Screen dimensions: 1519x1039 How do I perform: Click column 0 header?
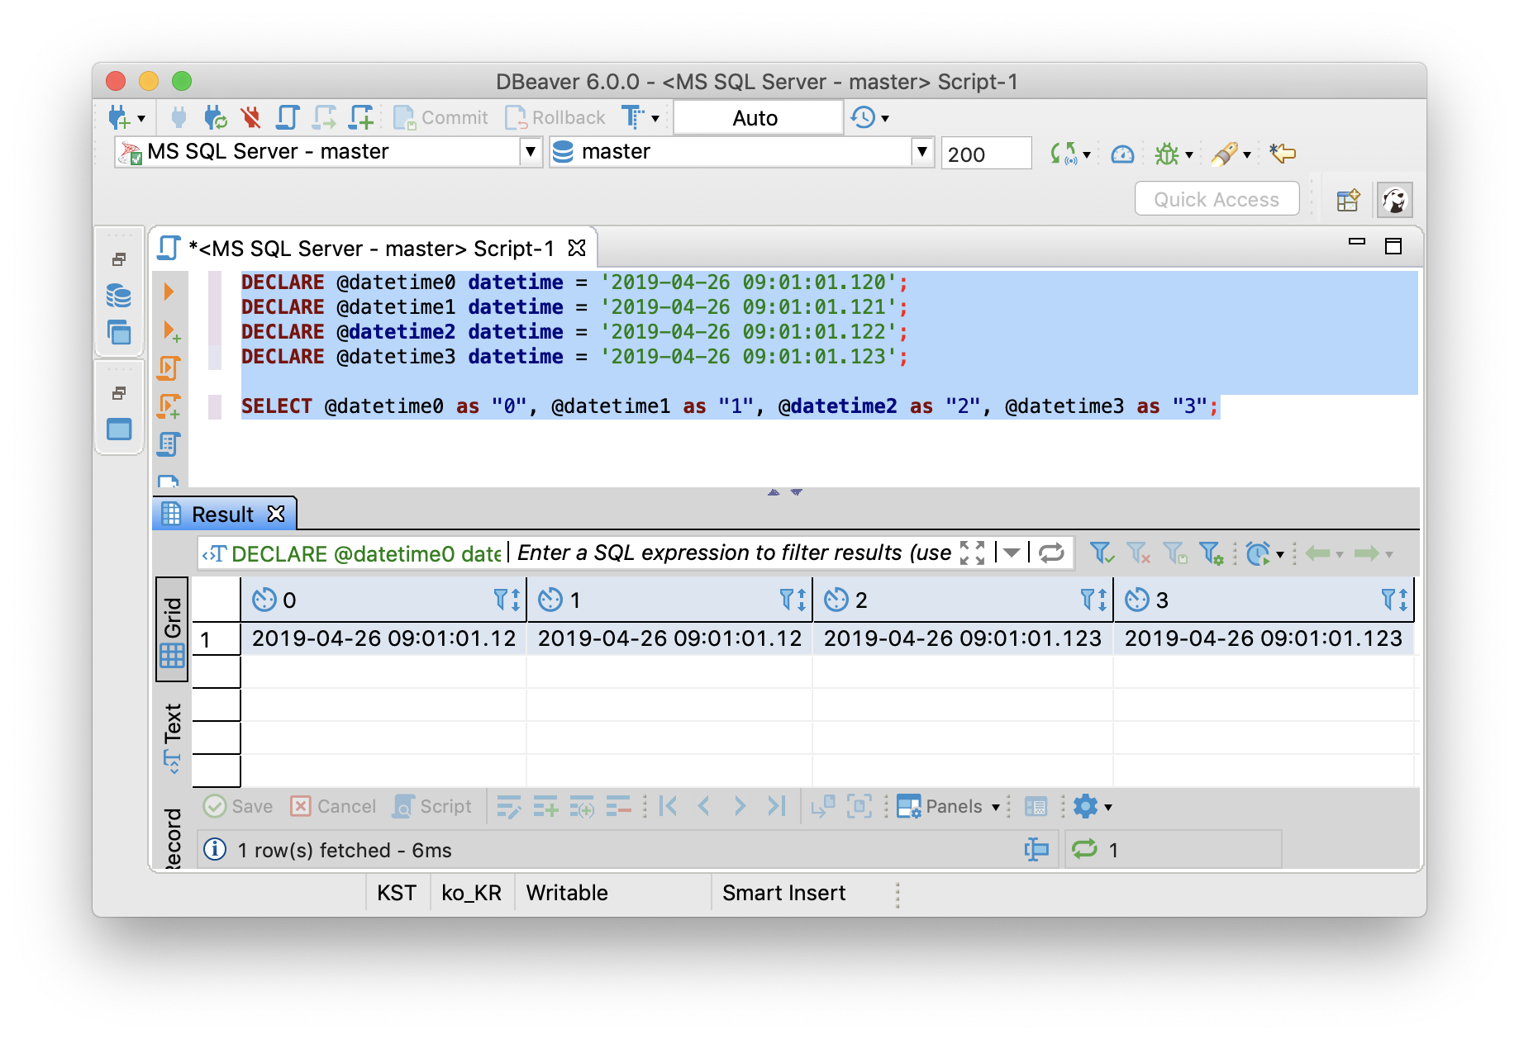pos(383,600)
